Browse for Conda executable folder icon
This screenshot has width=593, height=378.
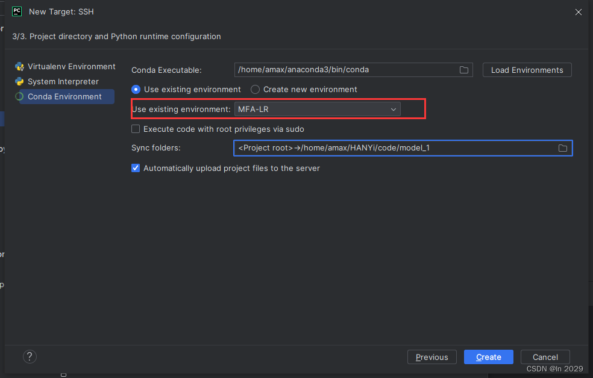pyautogui.click(x=464, y=70)
